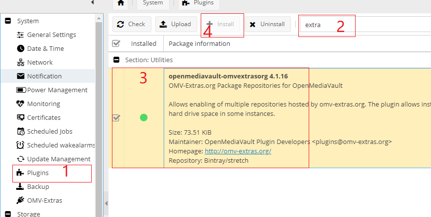Image resolution: width=431 pixels, height=217 pixels.
Task: Click the heartbeat Monitoring icon
Action: [20, 104]
